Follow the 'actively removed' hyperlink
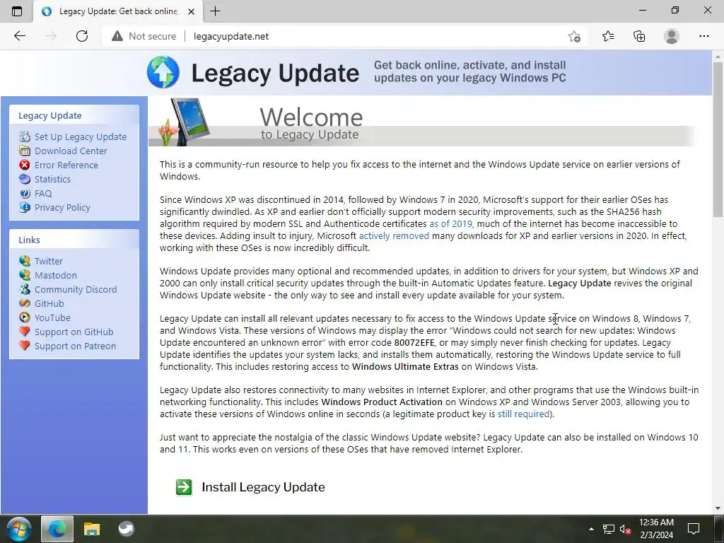 [394, 236]
